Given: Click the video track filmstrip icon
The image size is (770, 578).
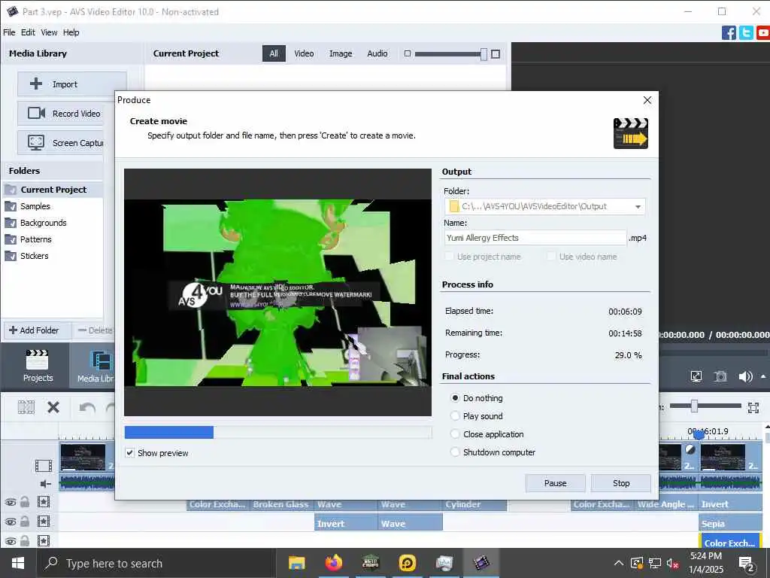Looking at the screenshot, I should (43, 465).
